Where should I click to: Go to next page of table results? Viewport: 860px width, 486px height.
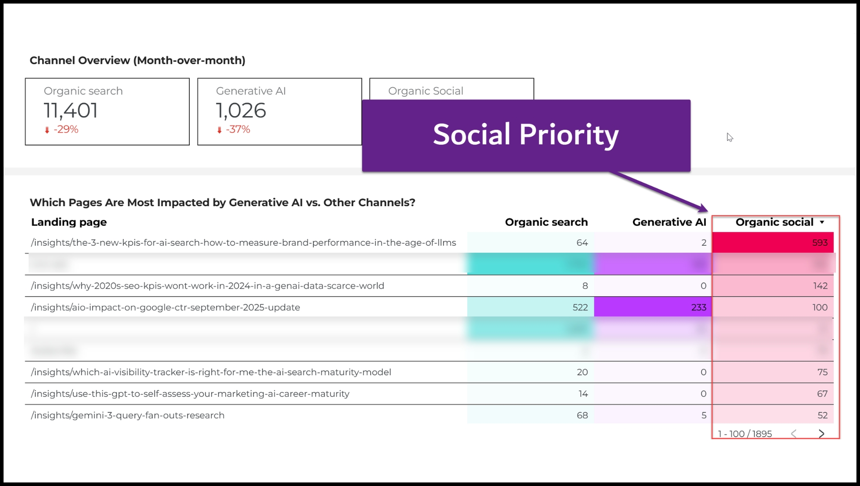(x=821, y=434)
